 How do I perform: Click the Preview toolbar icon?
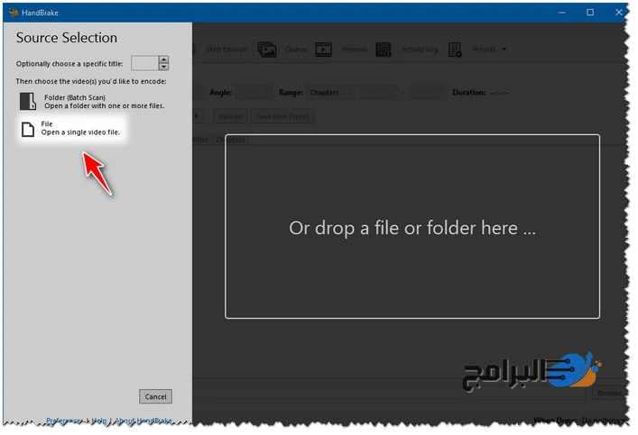(324, 50)
